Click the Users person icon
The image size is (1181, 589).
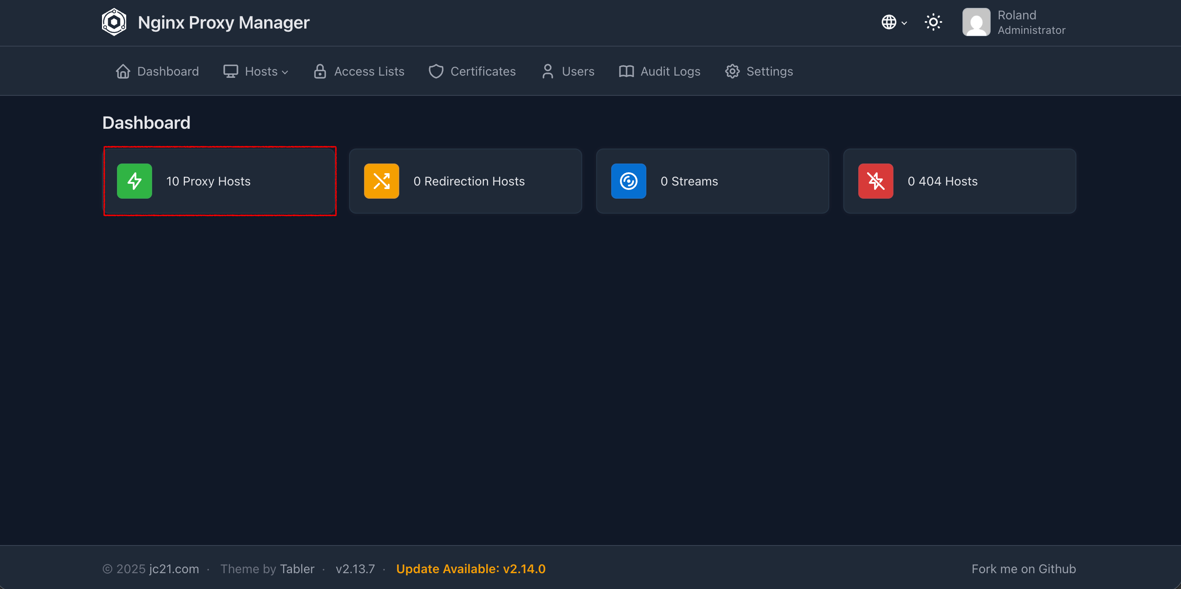547,72
